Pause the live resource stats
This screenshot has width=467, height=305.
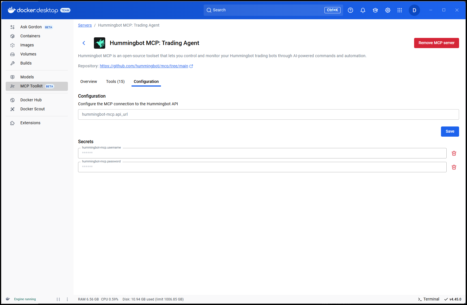tap(59, 299)
